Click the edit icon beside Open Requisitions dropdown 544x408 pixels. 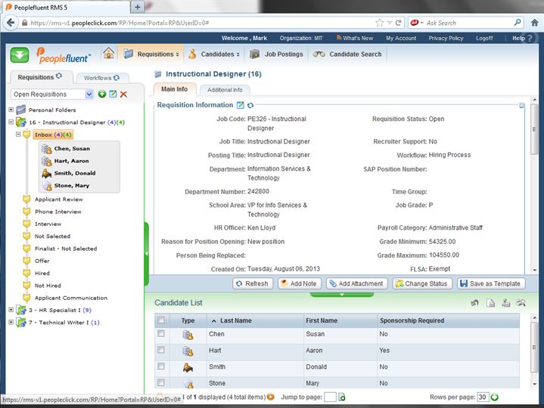113,94
